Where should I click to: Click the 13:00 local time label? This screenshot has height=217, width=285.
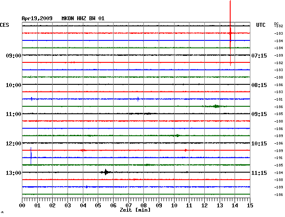coord(14,173)
